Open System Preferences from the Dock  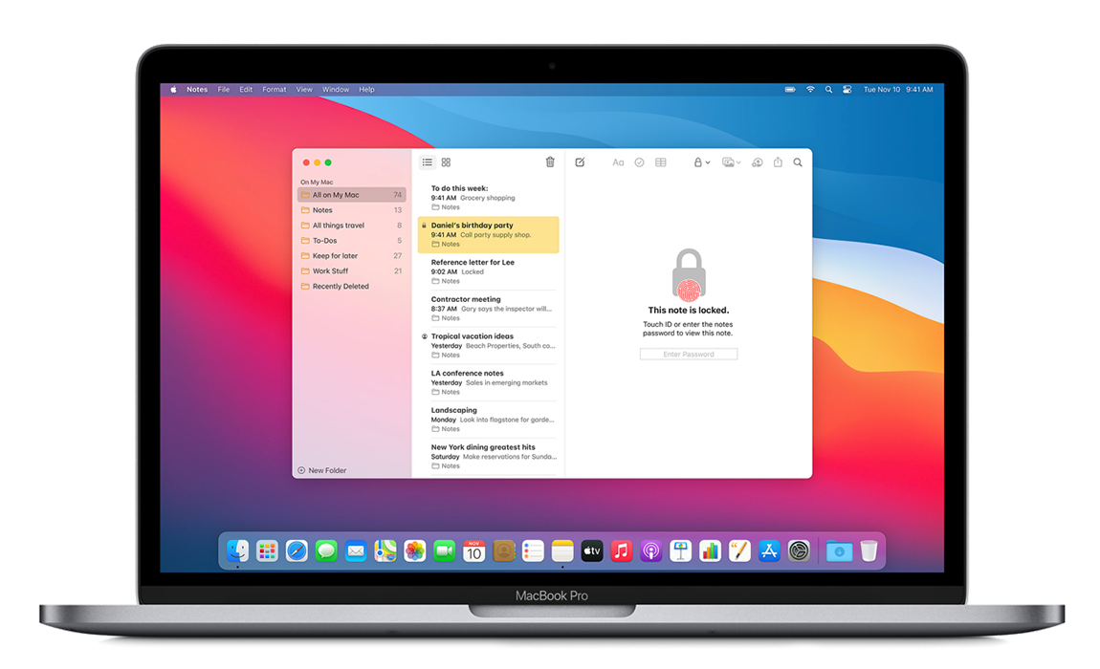[799, 551]
